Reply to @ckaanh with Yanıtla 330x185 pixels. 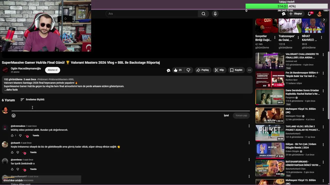pyautogui.click(x=33, y=152)
